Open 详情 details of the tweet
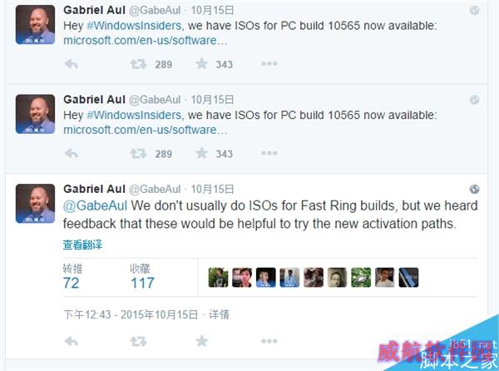This screenshot has width=499, height=371. coord(219,314)
